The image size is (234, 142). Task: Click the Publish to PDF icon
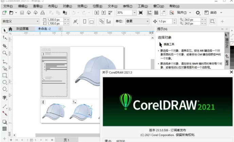[110, 13]
